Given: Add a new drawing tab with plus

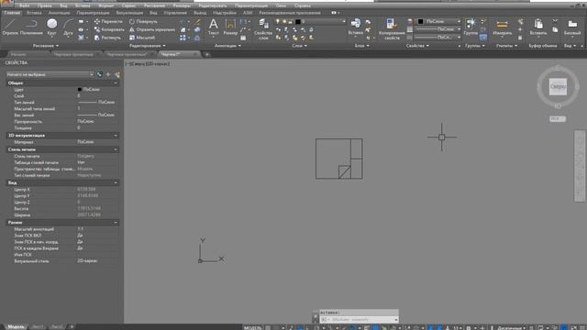Looking at the screenshot, I should pos(207,55).
